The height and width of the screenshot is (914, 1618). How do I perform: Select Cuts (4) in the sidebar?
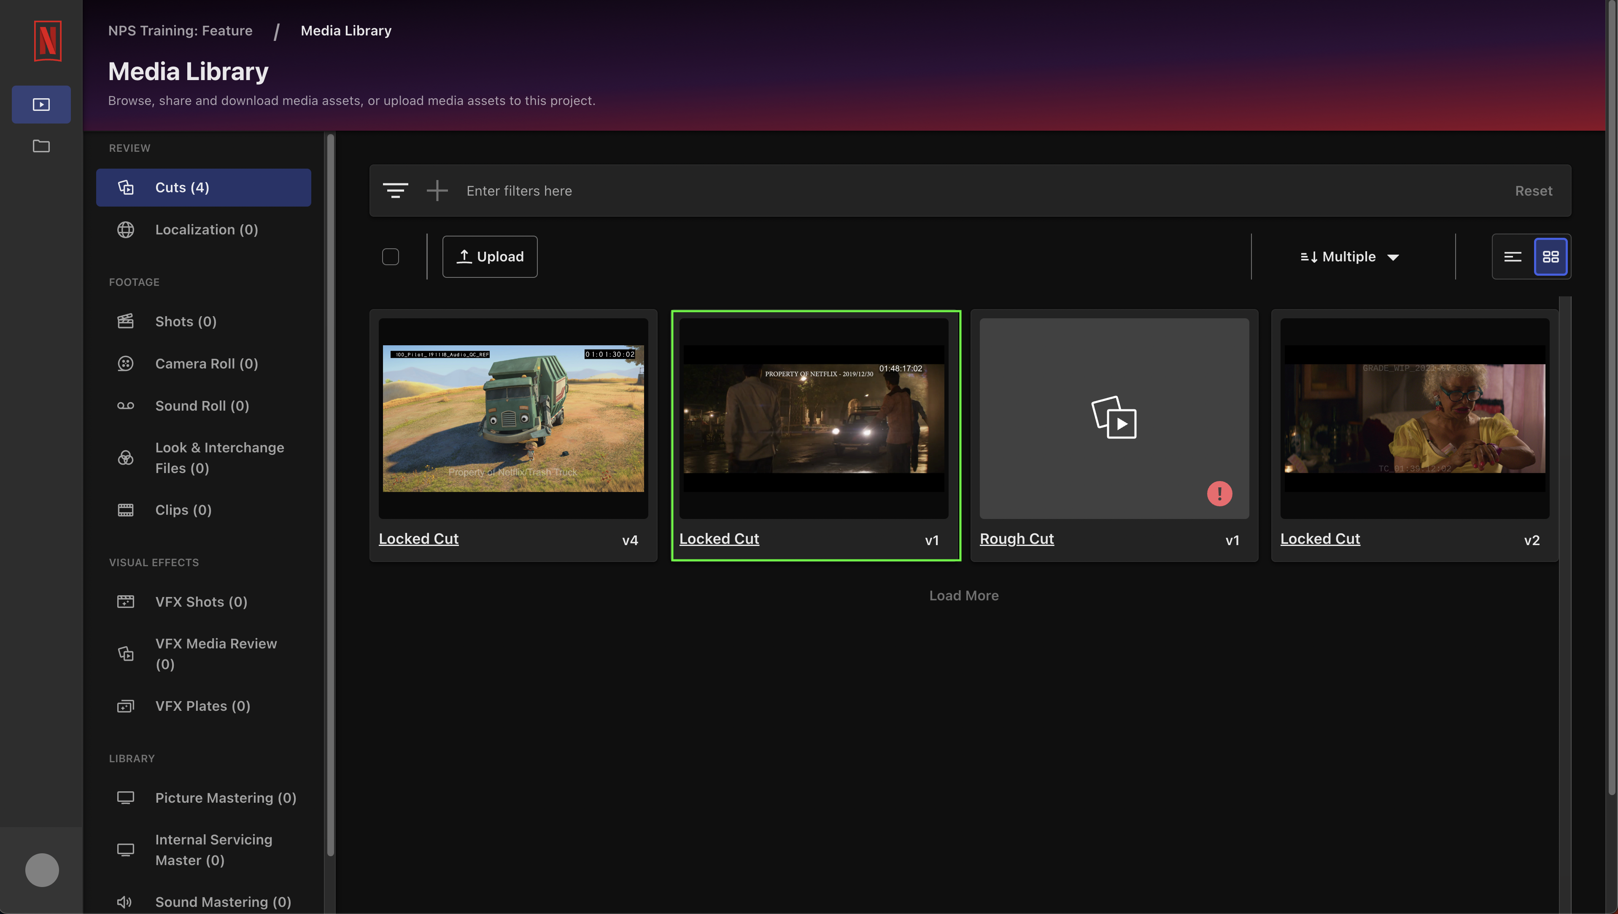point(203,188)
